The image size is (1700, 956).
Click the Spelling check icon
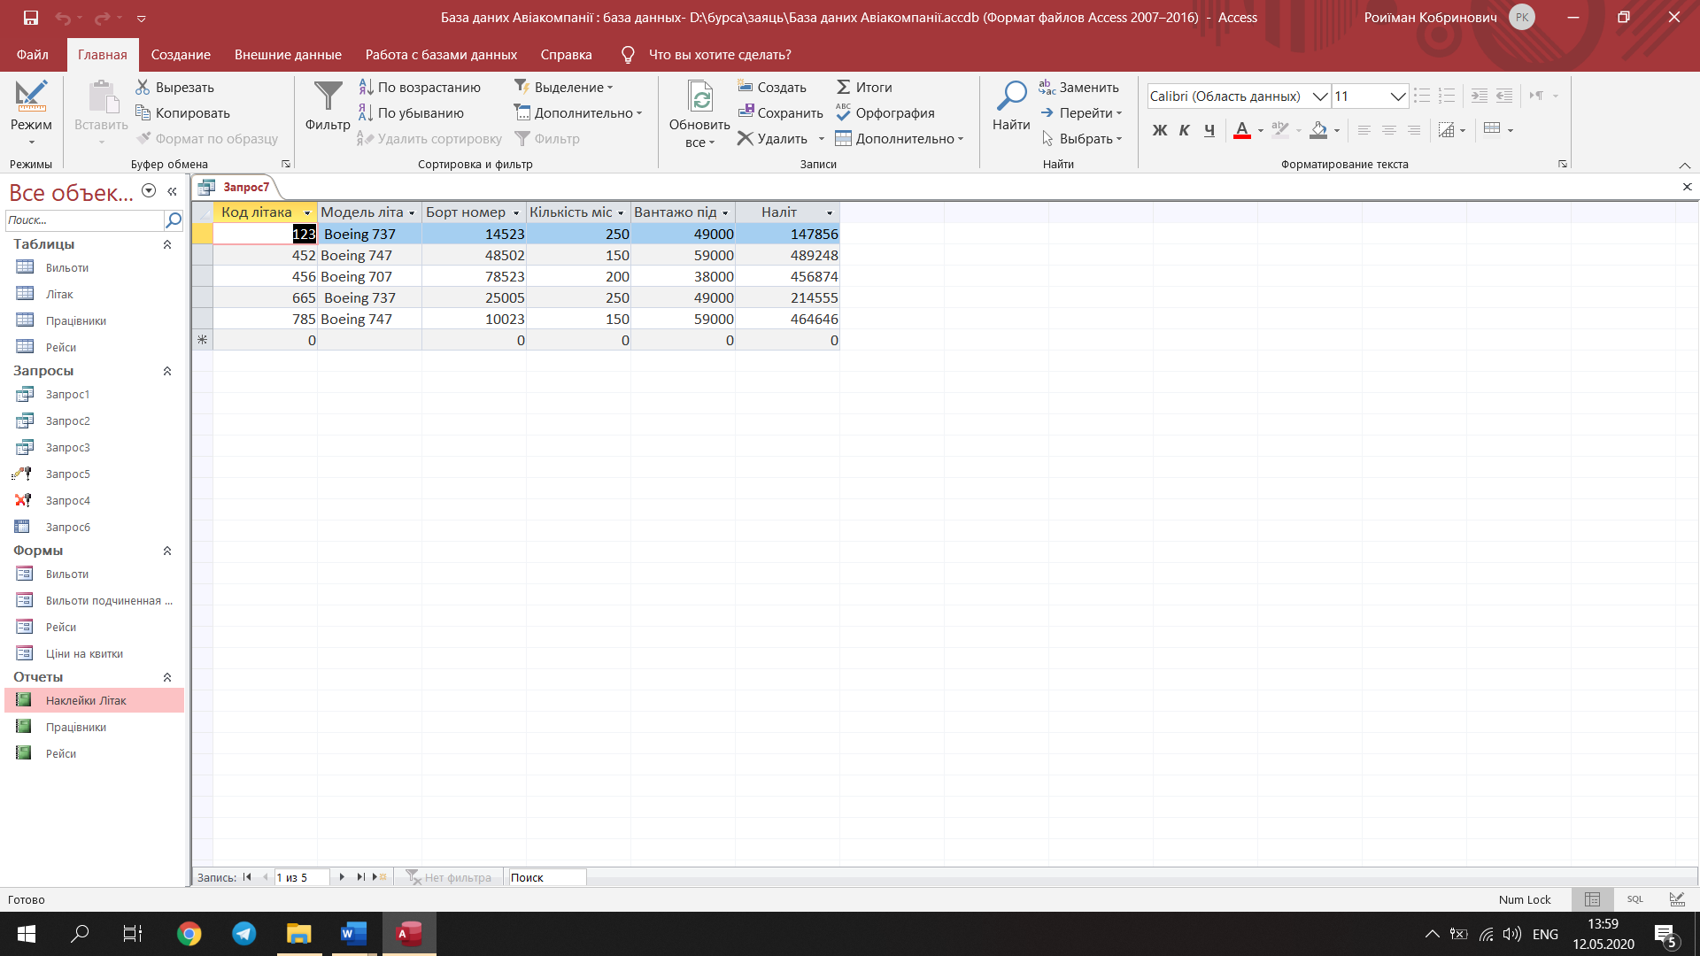tap(843, 112)
